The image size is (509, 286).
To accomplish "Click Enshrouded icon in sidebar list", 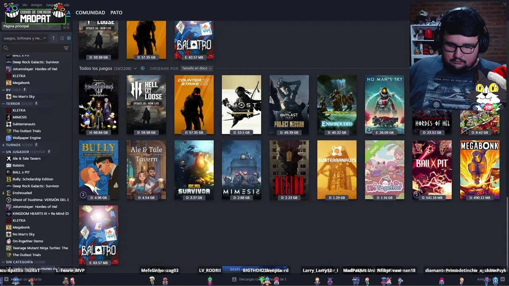I will click(9, 193).
